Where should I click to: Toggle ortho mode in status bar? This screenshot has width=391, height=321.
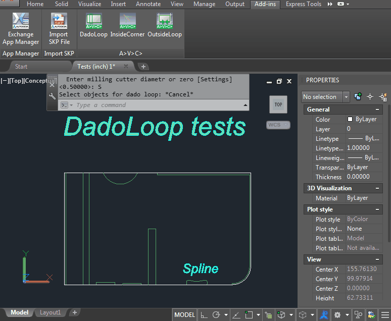point(204,315)
